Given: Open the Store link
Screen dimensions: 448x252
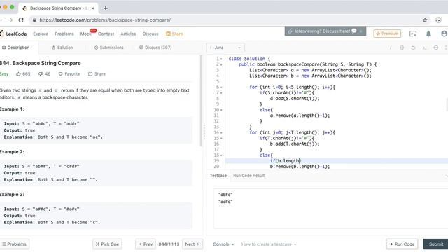Looking at the screenshot, I should pos(174,34).
